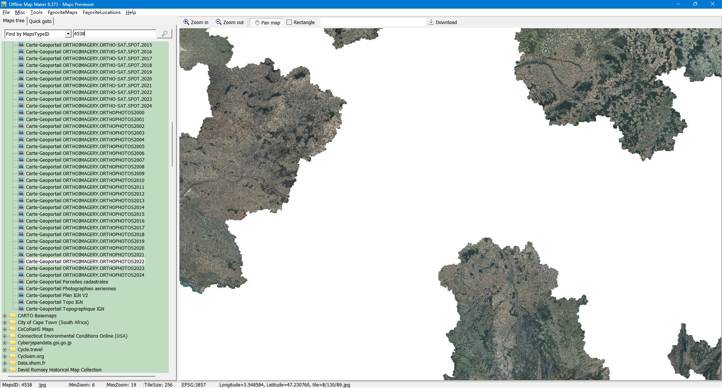
Task: Expand the Data.shom.fr tree node
Action: [x=5, y=363]
